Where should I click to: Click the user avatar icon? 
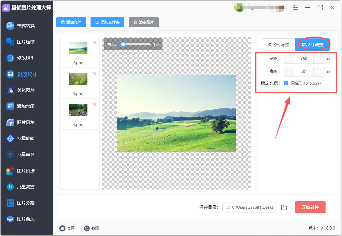pos(239,8)
